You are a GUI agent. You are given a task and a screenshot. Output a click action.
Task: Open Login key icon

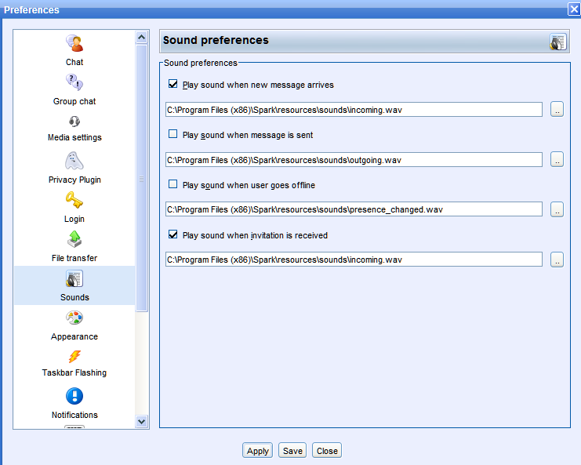tap(74, 200)
